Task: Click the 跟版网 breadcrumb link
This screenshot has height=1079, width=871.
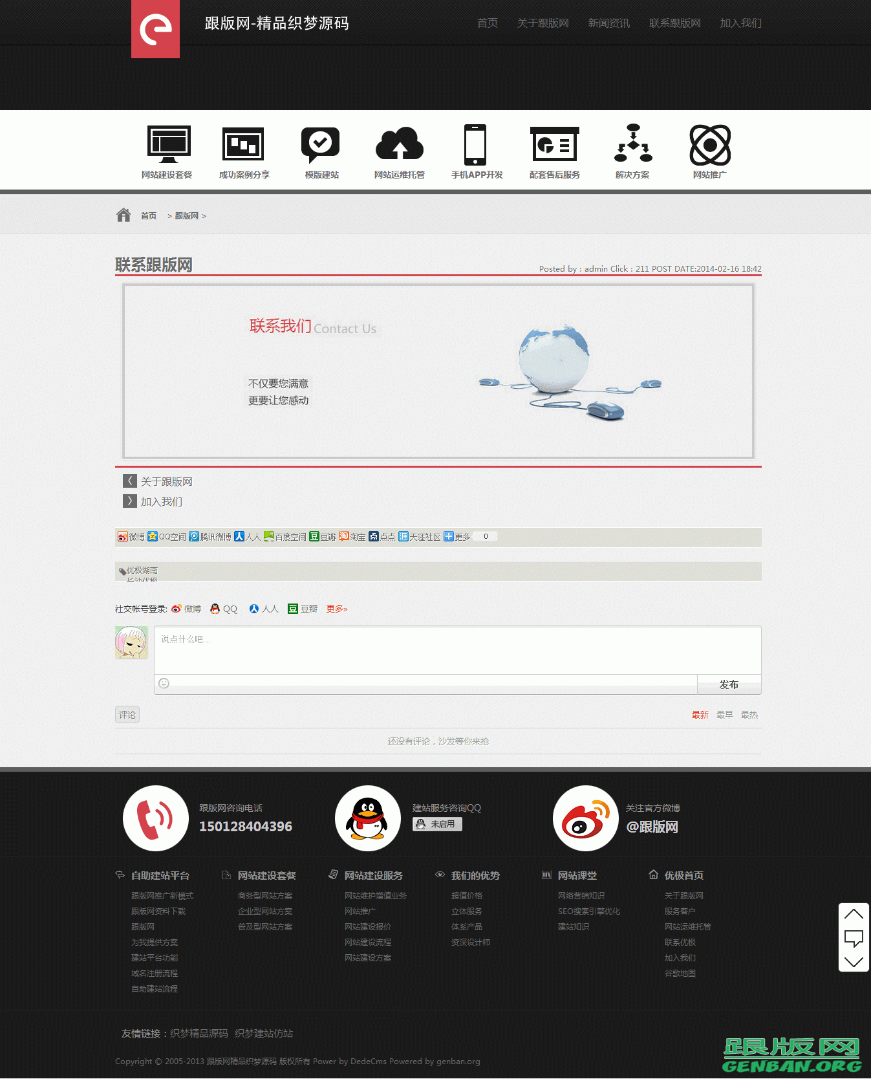Action: 187,216
